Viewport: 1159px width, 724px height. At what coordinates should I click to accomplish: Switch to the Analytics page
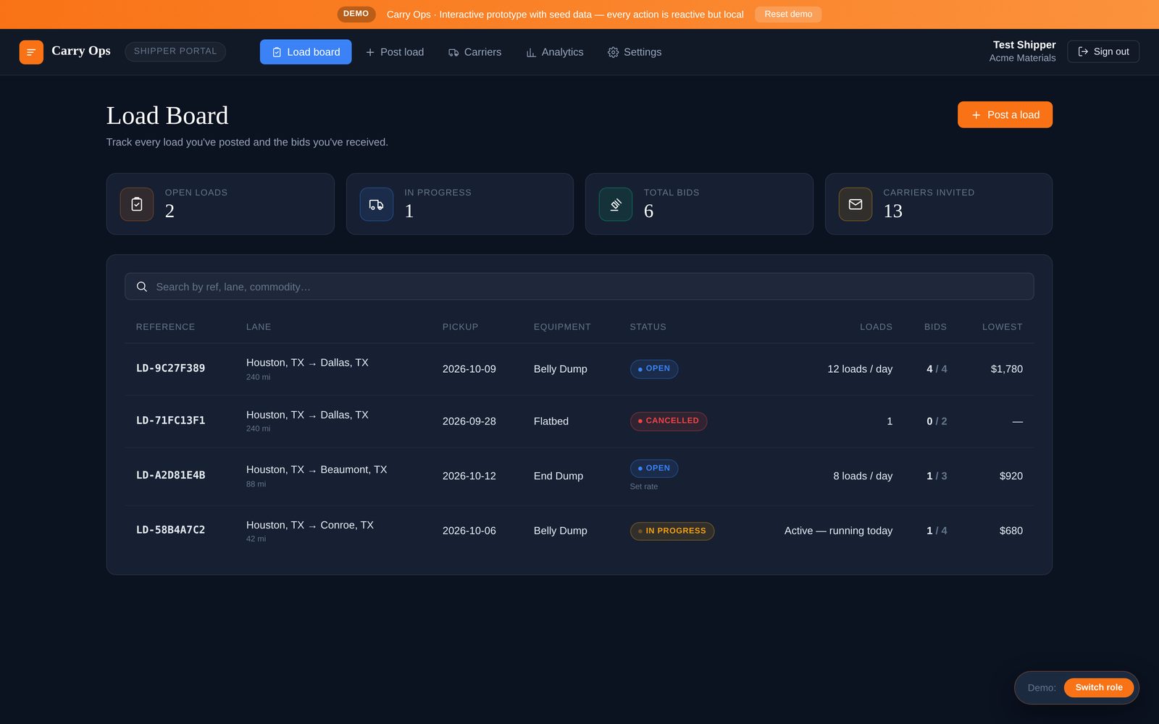555,52
